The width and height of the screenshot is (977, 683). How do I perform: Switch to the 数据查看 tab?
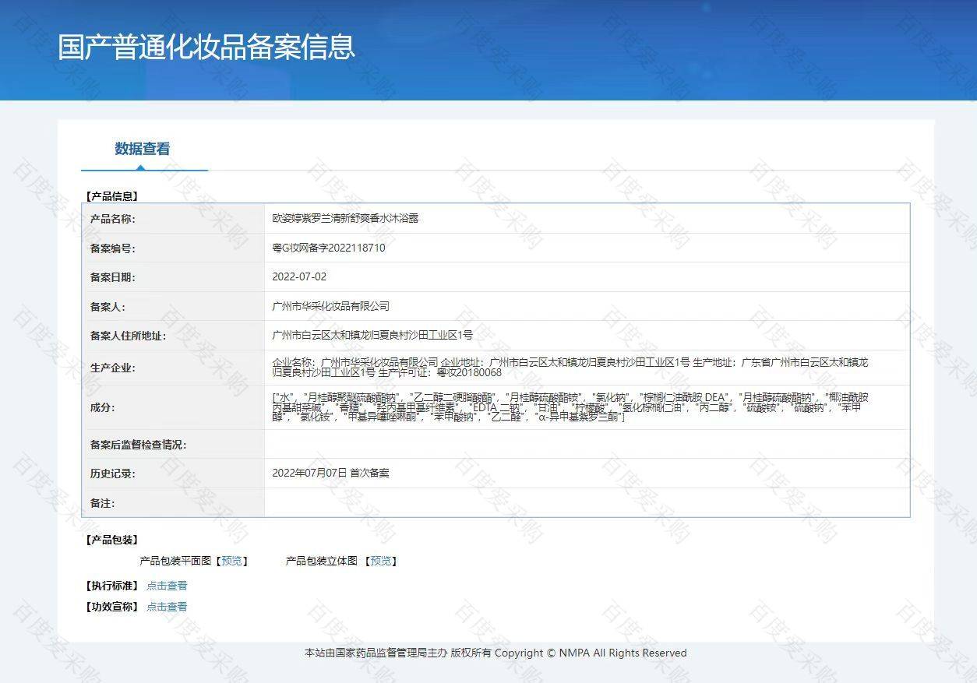coord(143,149)
